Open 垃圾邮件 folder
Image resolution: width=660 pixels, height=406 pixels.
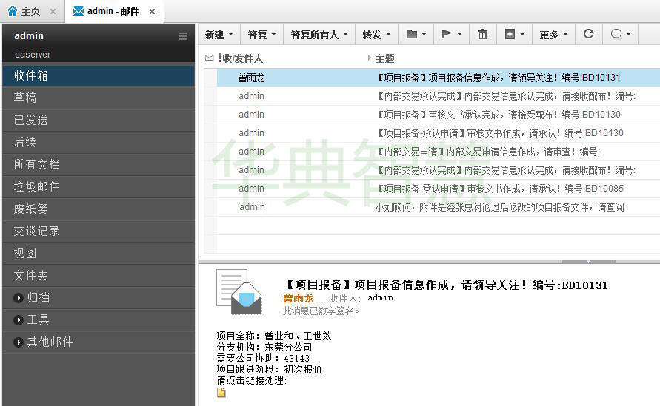99,186
